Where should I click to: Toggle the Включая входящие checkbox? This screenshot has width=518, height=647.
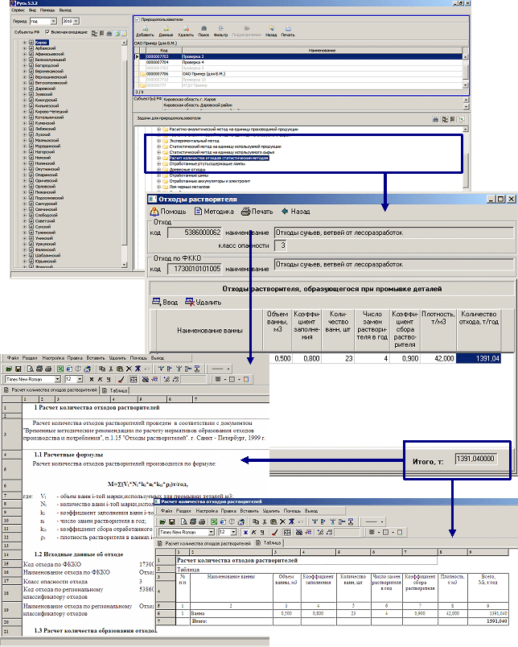(47, 32)
